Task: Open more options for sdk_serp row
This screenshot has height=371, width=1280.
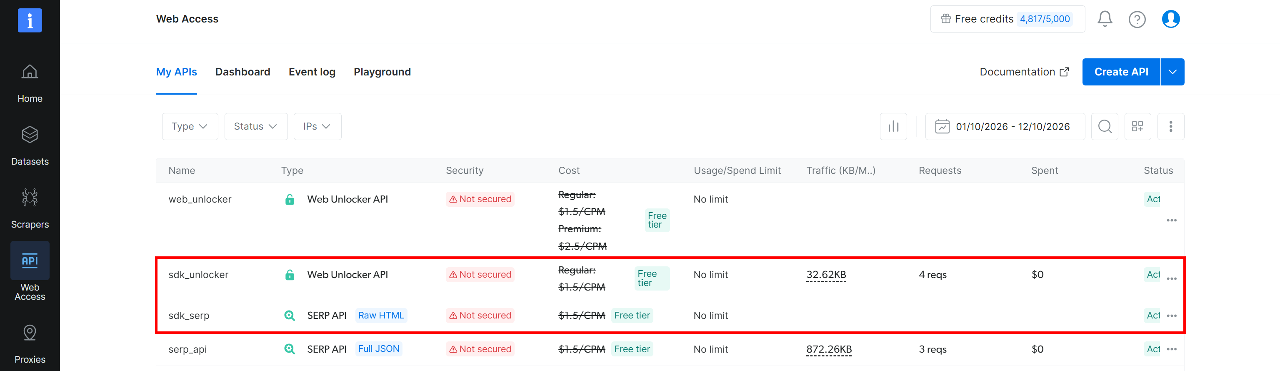Action: click(x=1171, y=316)
